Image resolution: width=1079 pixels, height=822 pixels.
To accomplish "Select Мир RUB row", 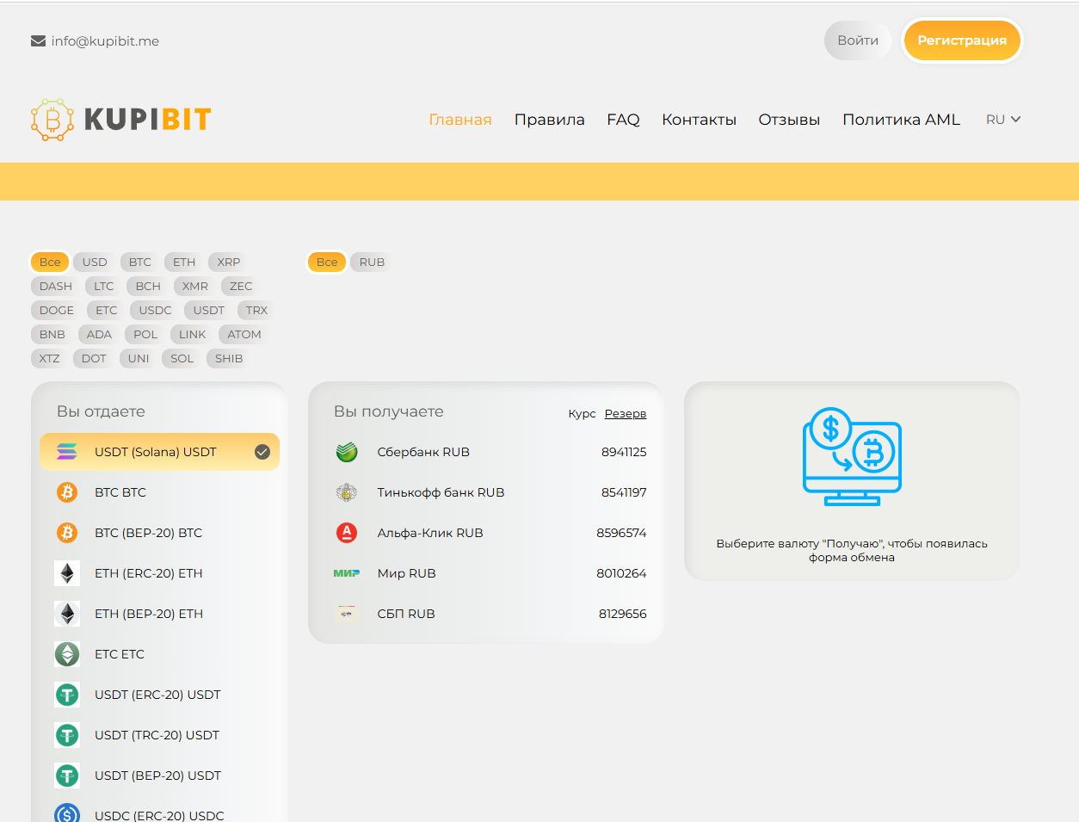I will [486, 573].
